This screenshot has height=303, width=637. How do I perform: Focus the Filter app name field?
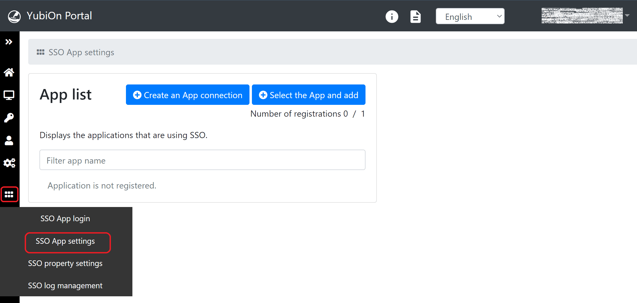coord(202,160)
